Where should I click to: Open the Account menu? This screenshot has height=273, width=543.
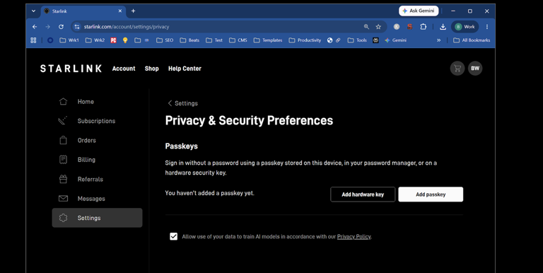(124, 69)
